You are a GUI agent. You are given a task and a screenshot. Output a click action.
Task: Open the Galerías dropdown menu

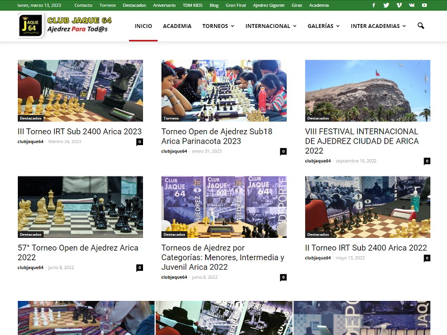(324, 26)
